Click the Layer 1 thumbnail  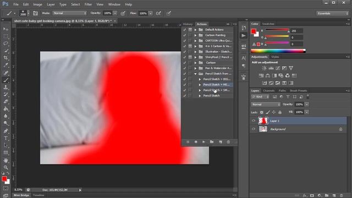(x=263, y=121)
